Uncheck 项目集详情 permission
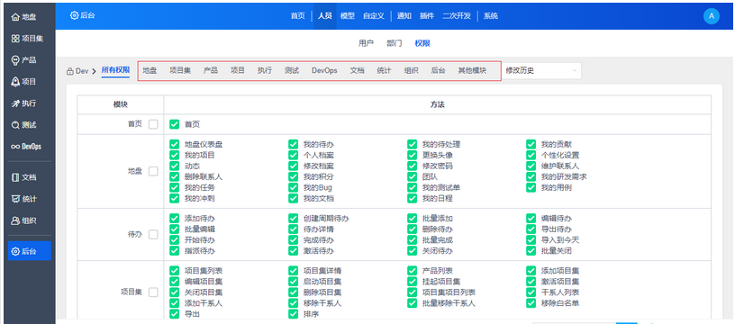The height and width of the screenshot is (324, 735). (294, 271)
